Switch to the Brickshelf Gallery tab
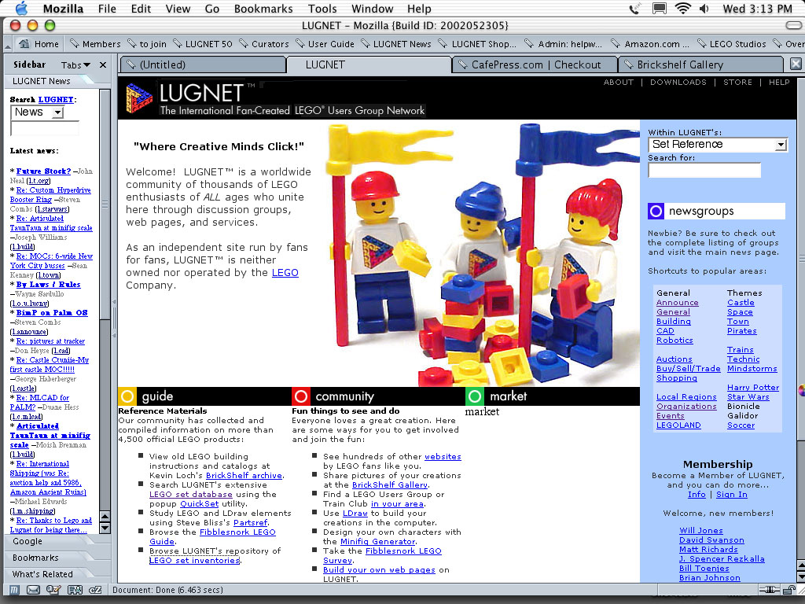 [700, 64]
